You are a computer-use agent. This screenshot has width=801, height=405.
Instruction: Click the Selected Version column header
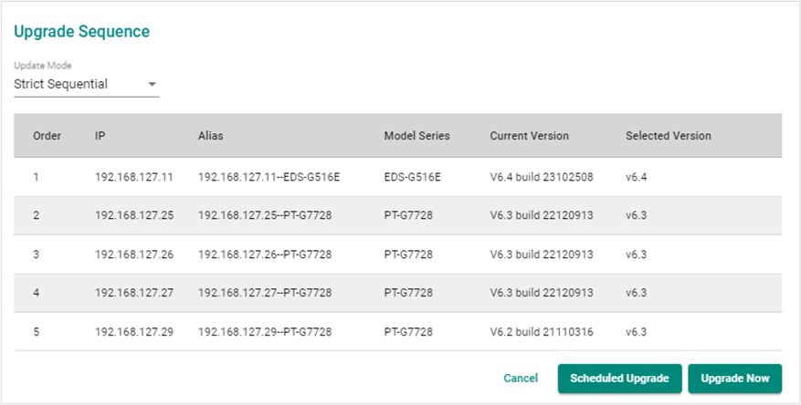(669, 136)
